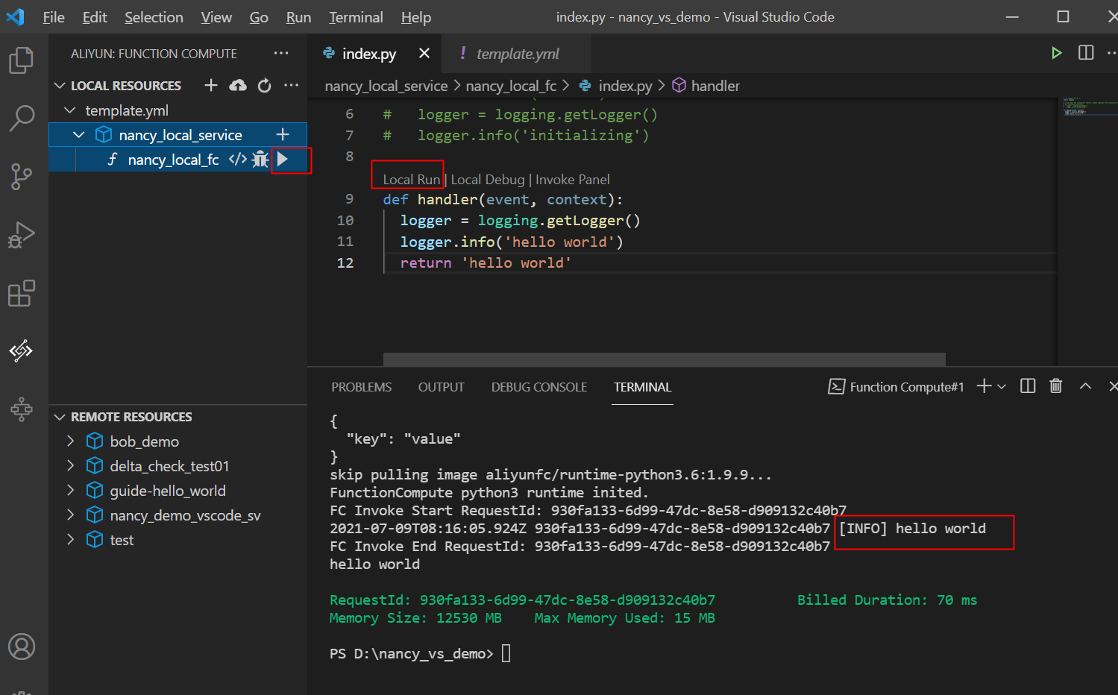Open Run and Debug view
1118x695 pixels.
point(21,235)
